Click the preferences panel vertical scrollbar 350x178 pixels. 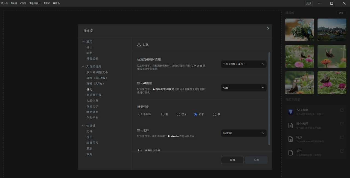click(269, 99)
